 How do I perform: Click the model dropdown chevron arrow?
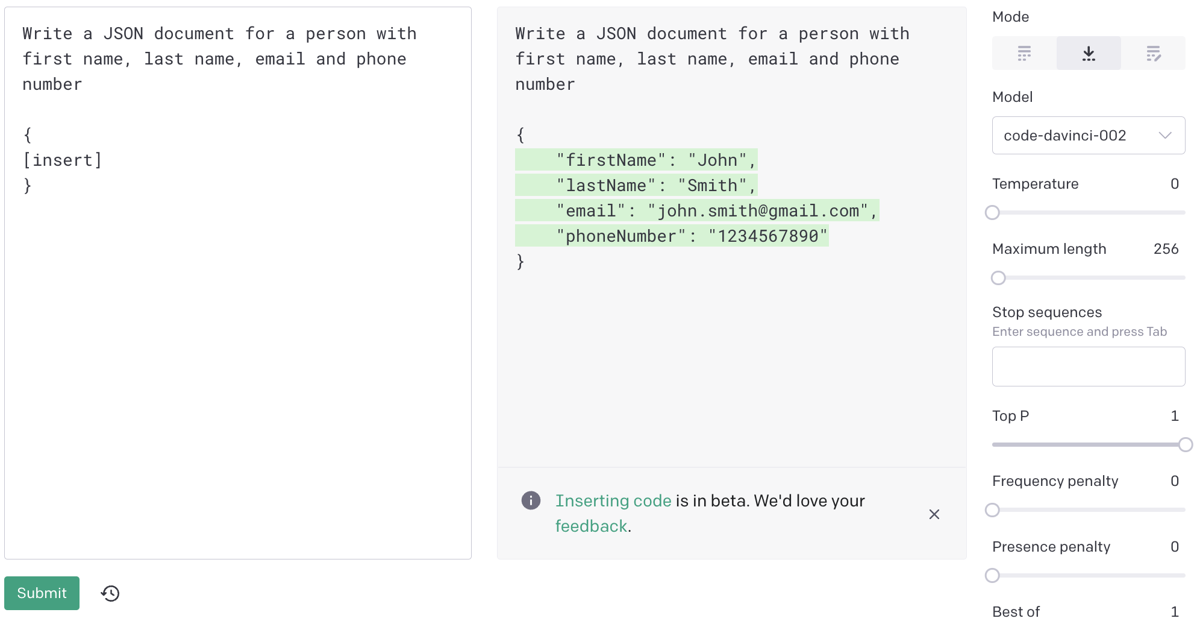click(1165, 136)
